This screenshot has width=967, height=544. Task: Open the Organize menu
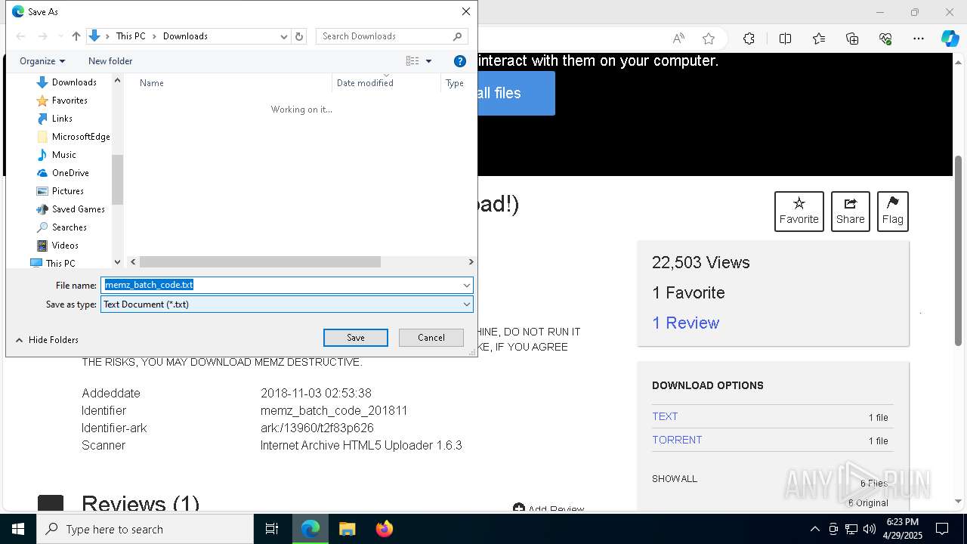click(x=42, y=61)
